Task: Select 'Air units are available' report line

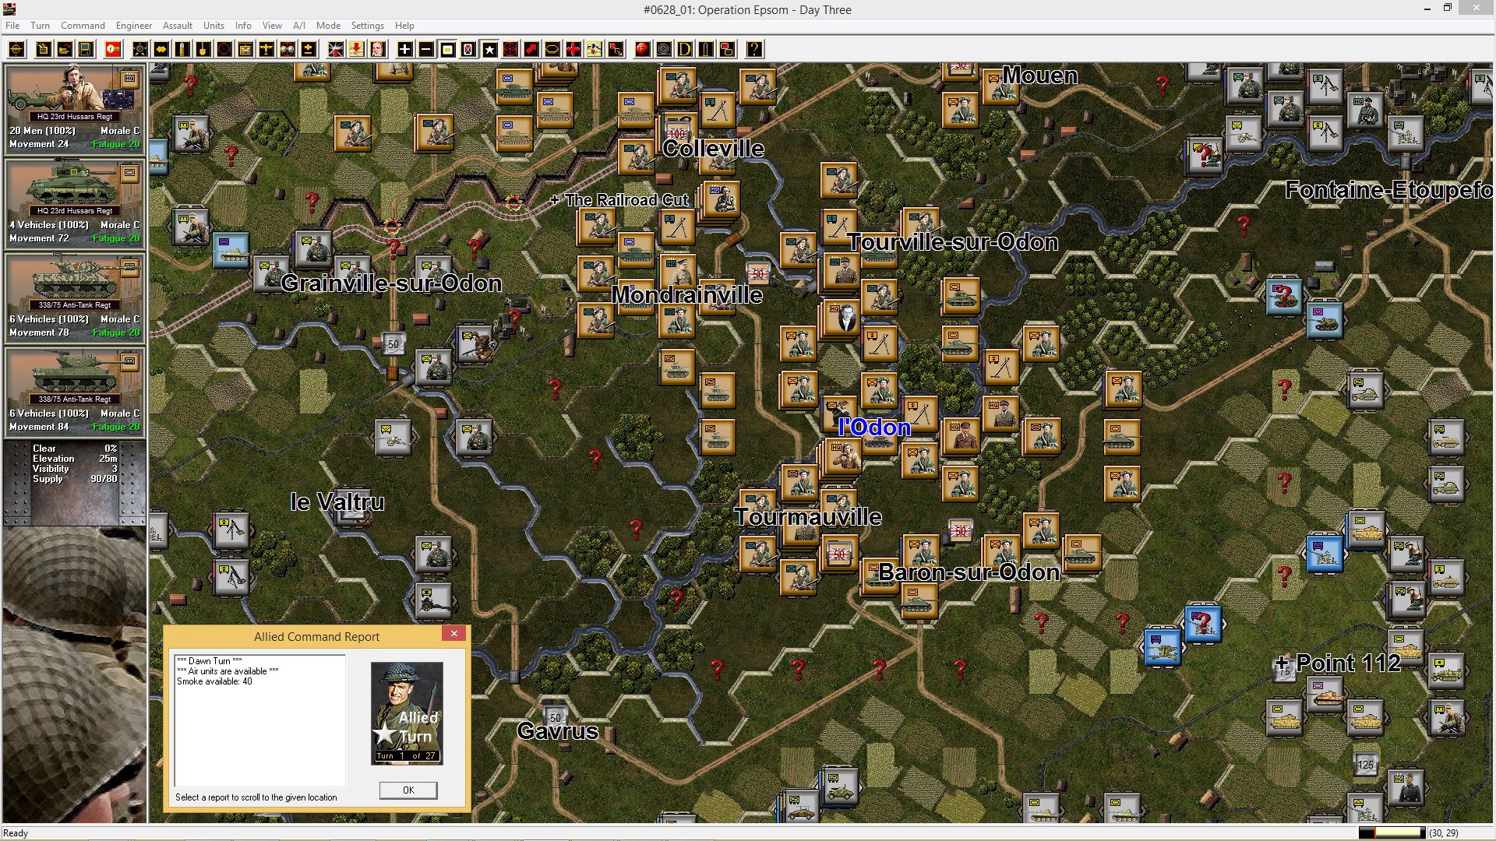Action: click(228, 671)
